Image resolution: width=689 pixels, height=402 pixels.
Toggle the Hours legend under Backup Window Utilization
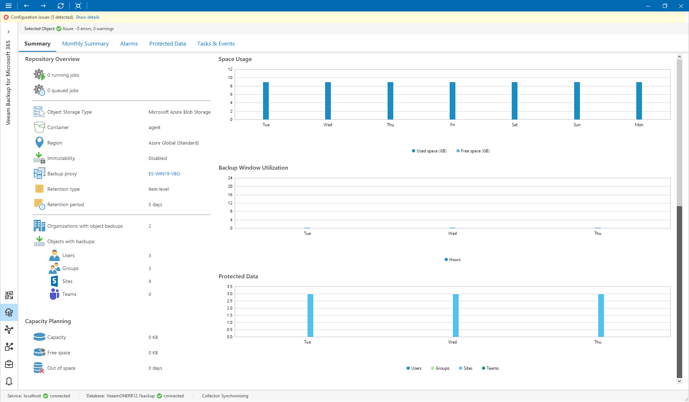pos(452,259)
